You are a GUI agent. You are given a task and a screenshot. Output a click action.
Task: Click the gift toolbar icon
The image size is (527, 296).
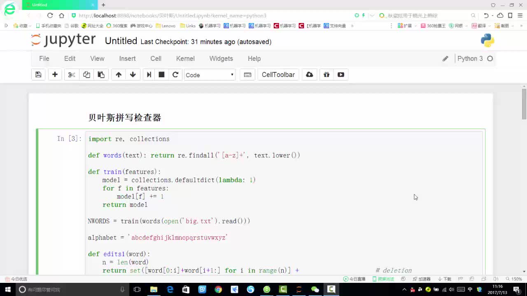[326, 75]
